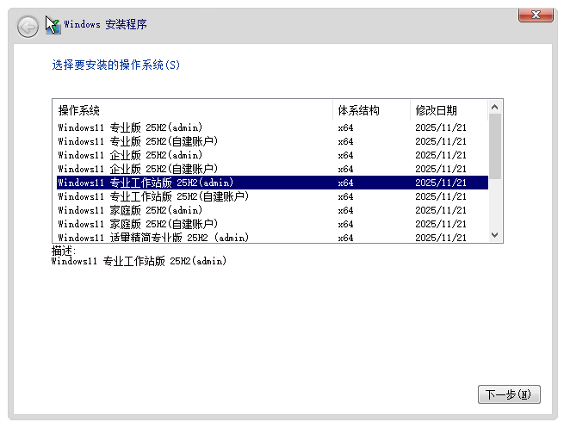Select Windows11 家庭版 25H2(自建账户) row
Image resolution: width=564 pixels, height=428 pixels.
[137, 224]
